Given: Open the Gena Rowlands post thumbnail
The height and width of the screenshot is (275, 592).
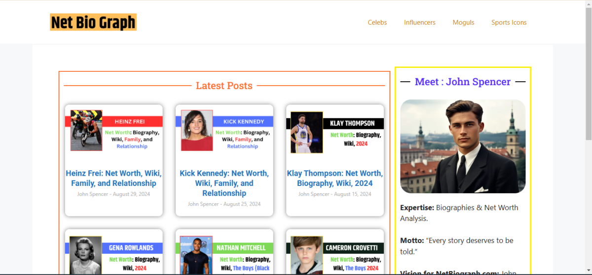Looking at the screenshot, I should click(x=114, y=254).
